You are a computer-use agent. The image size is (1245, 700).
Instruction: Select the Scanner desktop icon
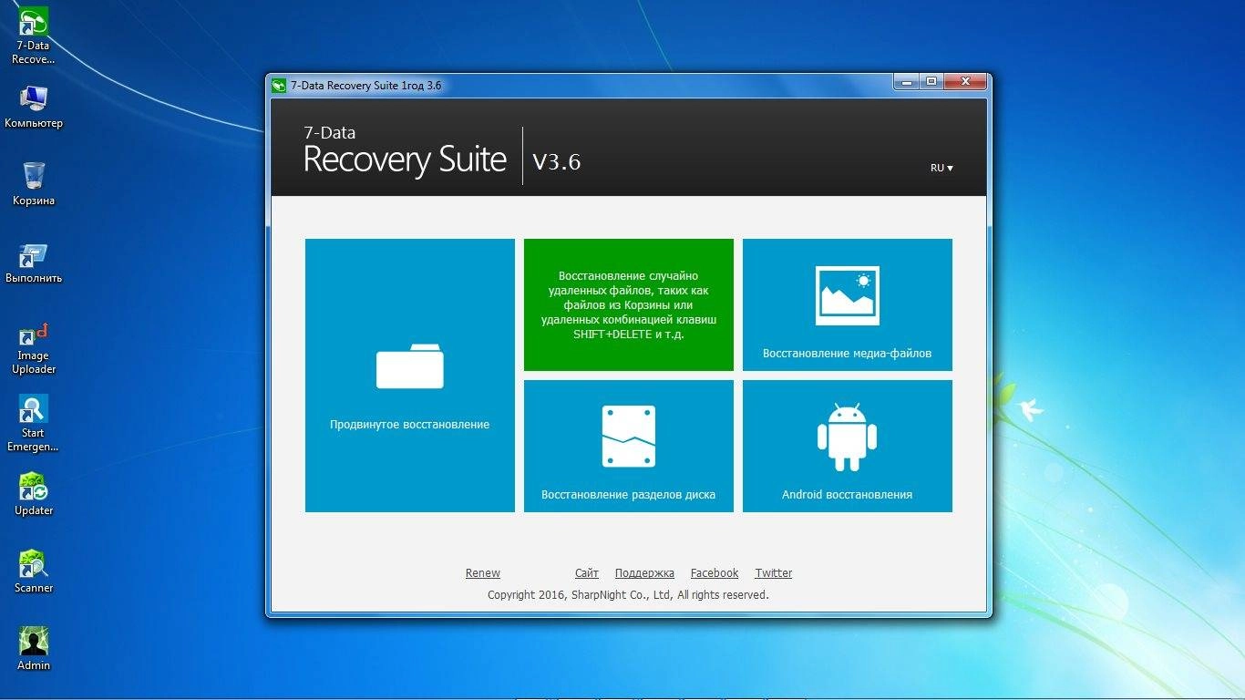tap(34, 571)
